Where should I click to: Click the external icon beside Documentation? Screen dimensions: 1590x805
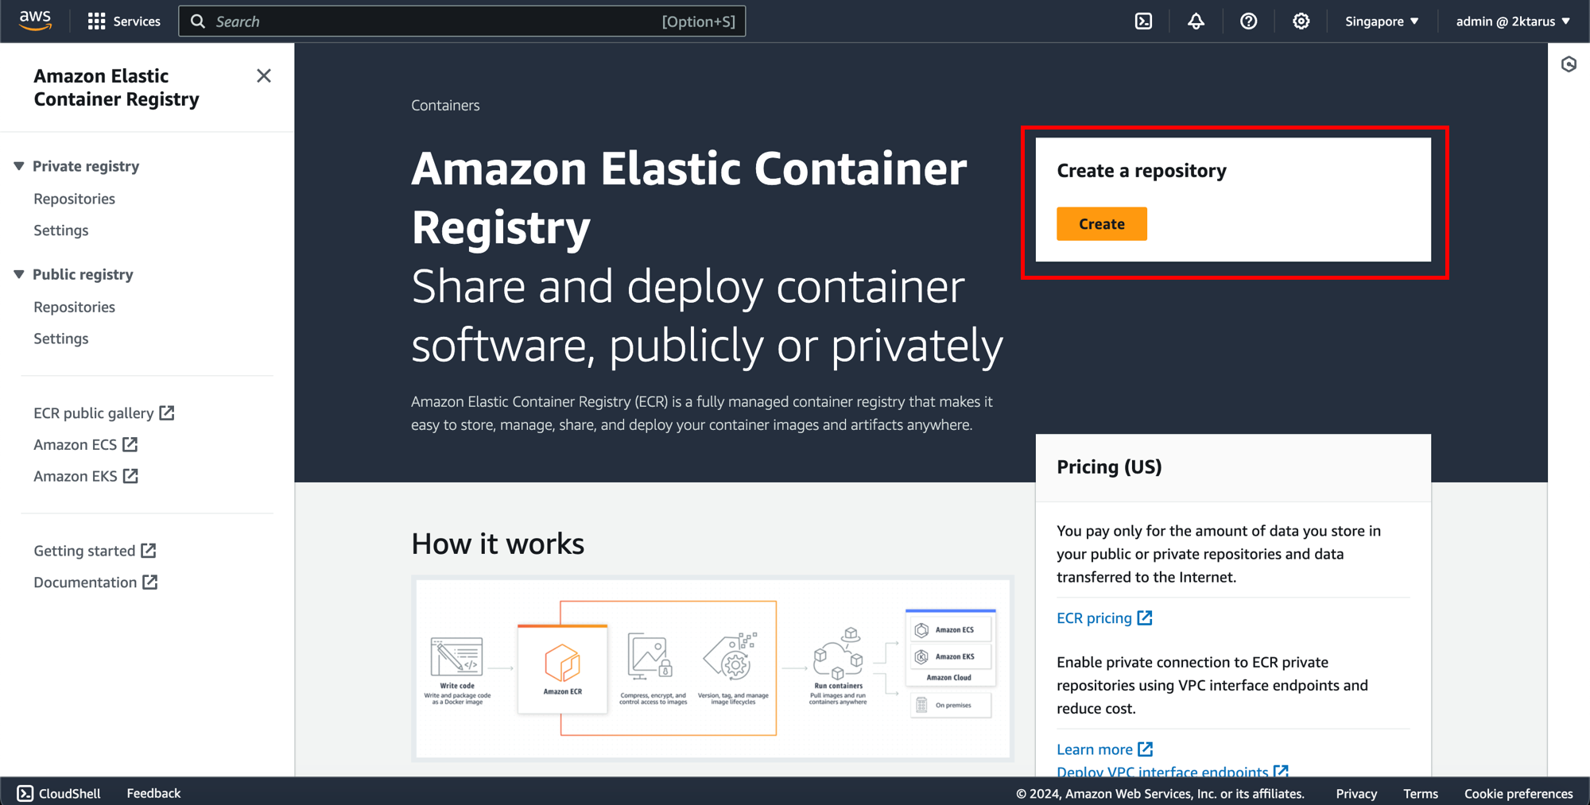click(150, 582)
